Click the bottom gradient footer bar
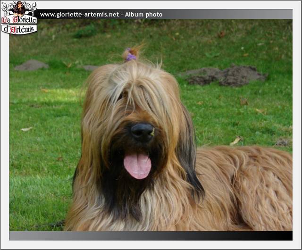Screen dimensions: 302x250 142,235
